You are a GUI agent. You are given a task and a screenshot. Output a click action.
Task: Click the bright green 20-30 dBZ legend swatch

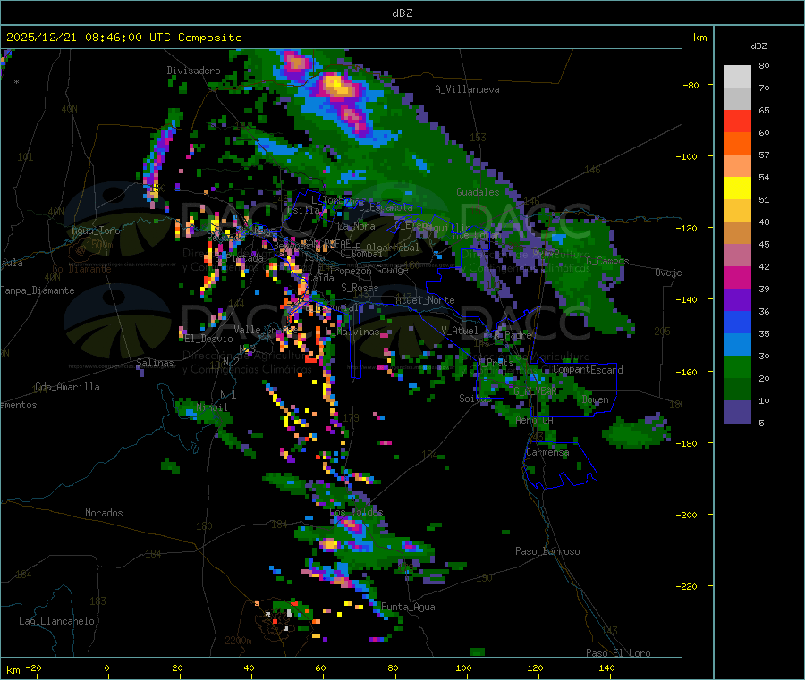coord(737,367)
